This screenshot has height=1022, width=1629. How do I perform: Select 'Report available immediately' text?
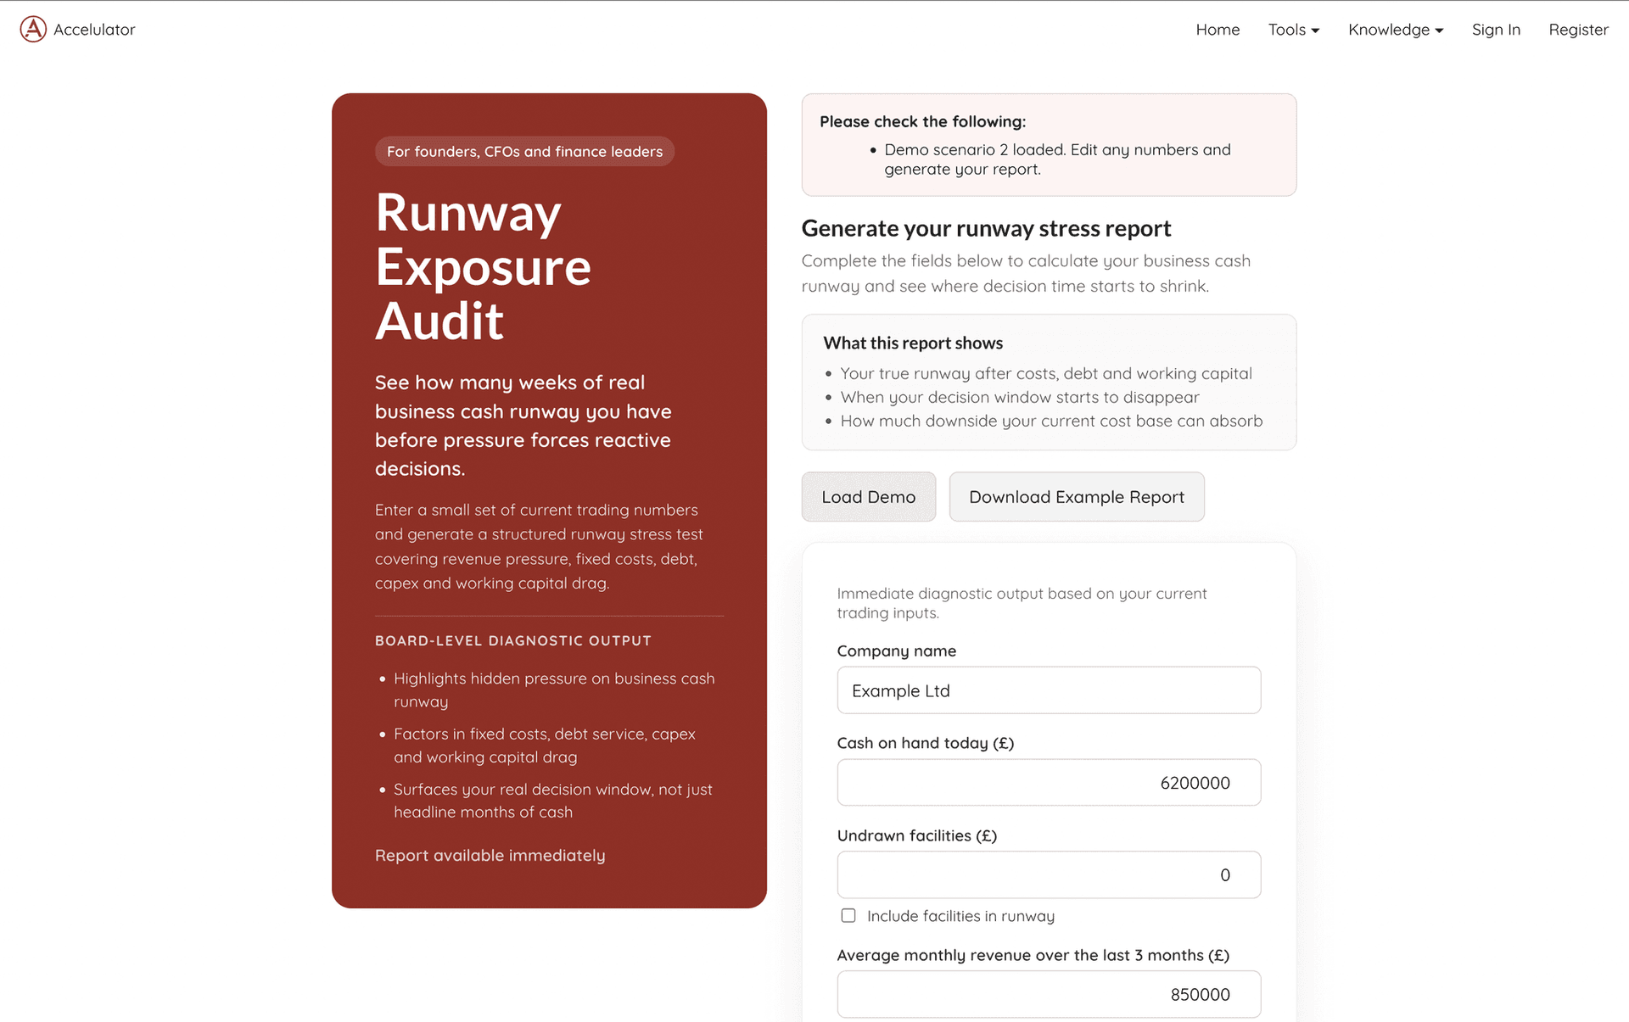pos(490,856)
